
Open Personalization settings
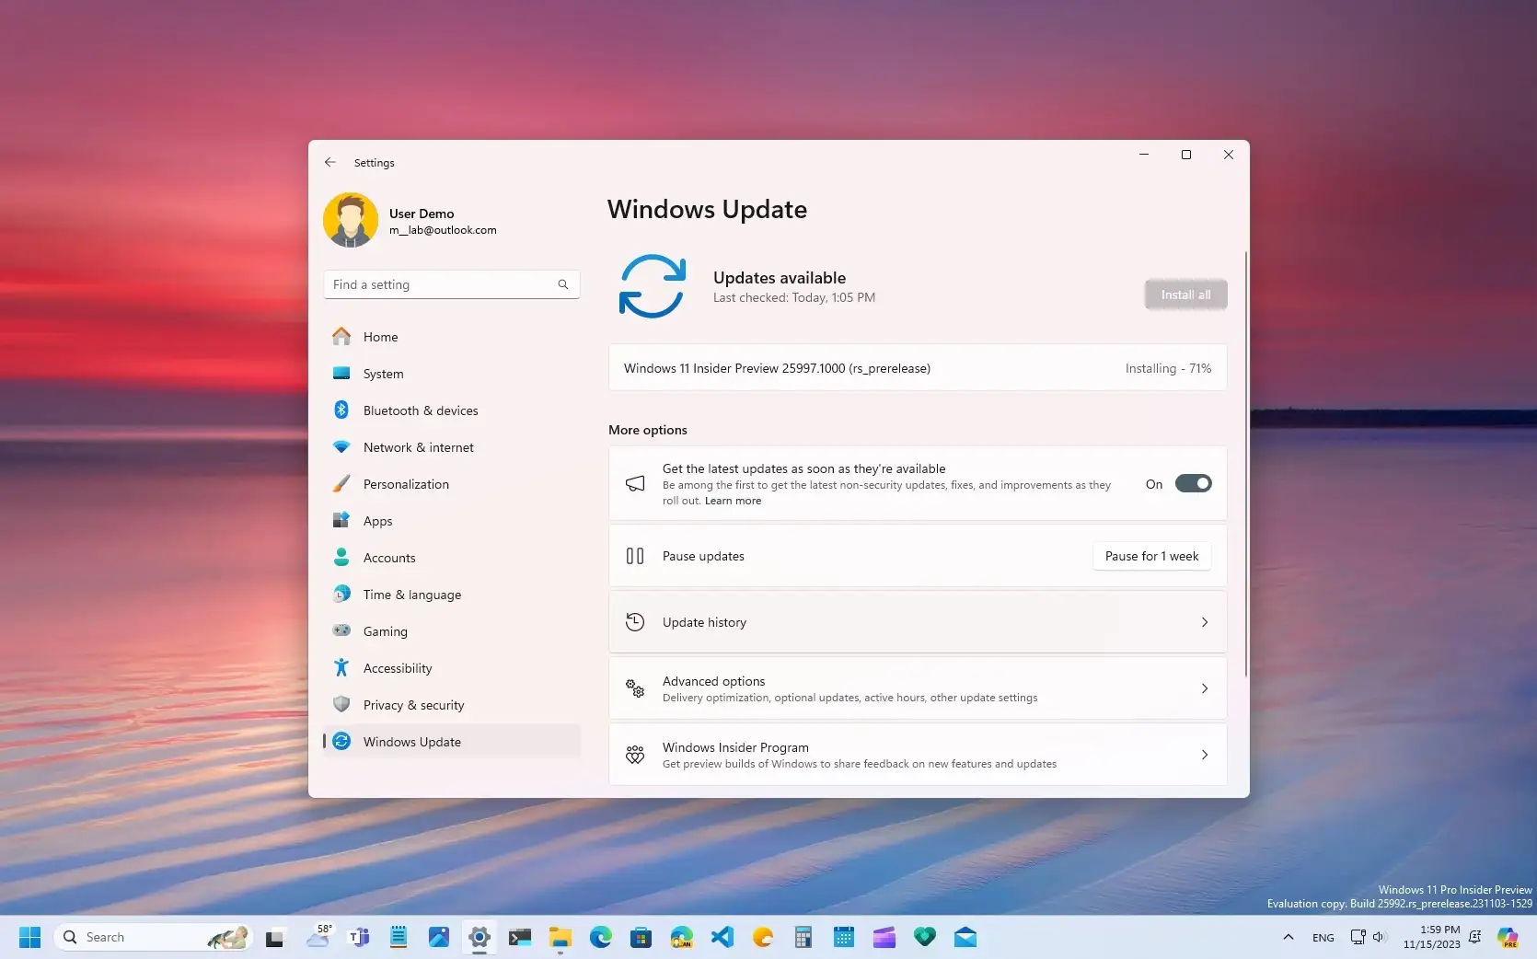click(x=451, y=484)
